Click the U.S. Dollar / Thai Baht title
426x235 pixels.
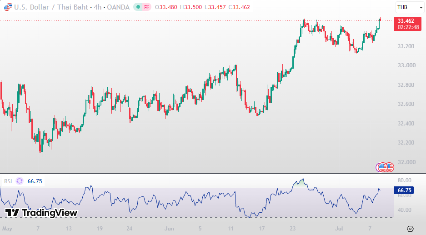click(x=51, y=7)
